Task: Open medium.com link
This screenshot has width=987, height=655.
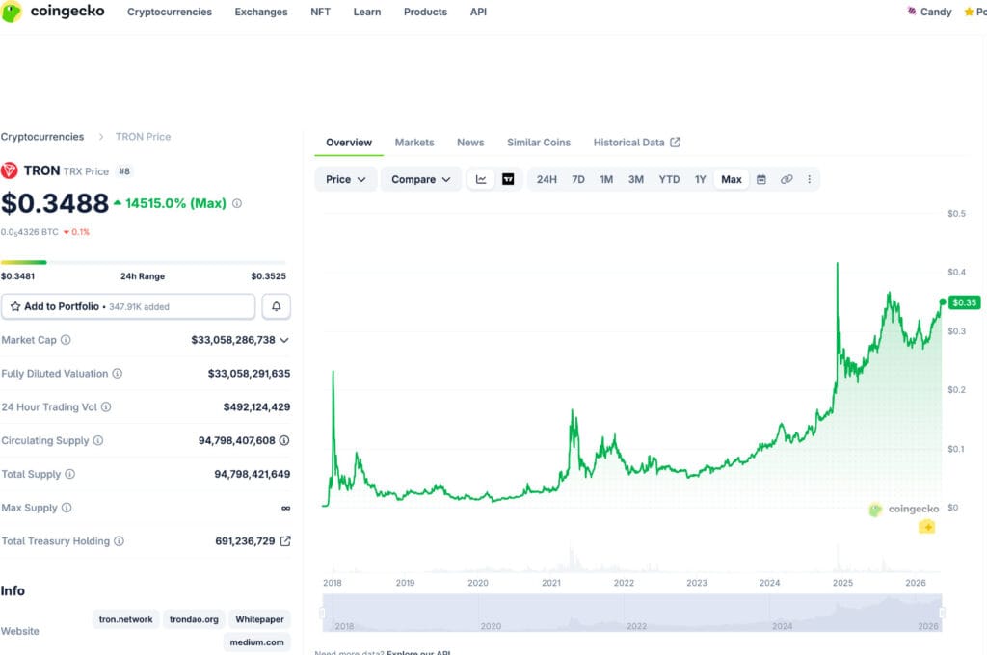Action: pos(256,642)
